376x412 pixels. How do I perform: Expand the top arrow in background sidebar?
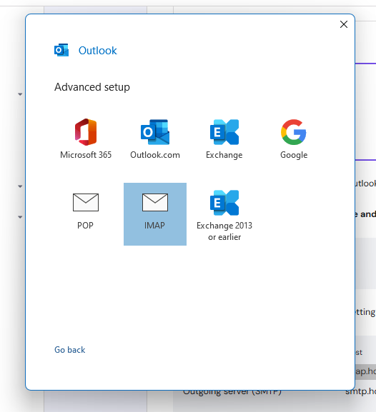(x=20, y=94)
